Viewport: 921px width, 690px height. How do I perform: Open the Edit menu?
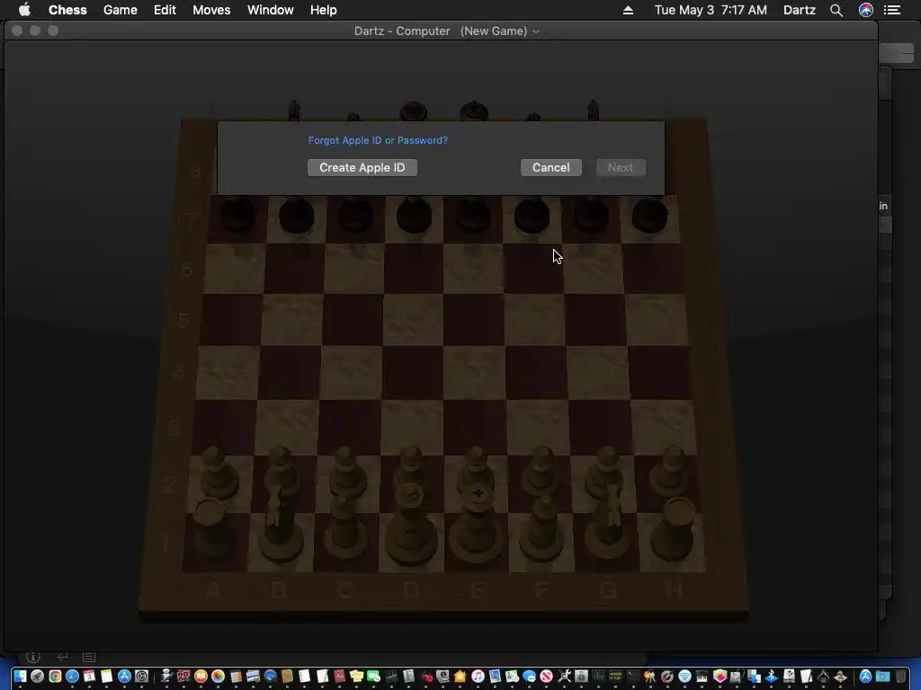pos(165,10)
